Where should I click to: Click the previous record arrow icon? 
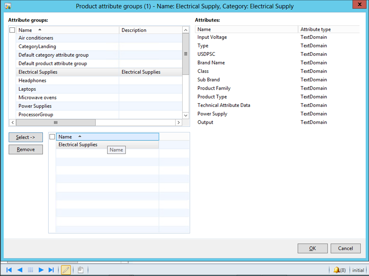pyautogui.click(x=20, y=270)
